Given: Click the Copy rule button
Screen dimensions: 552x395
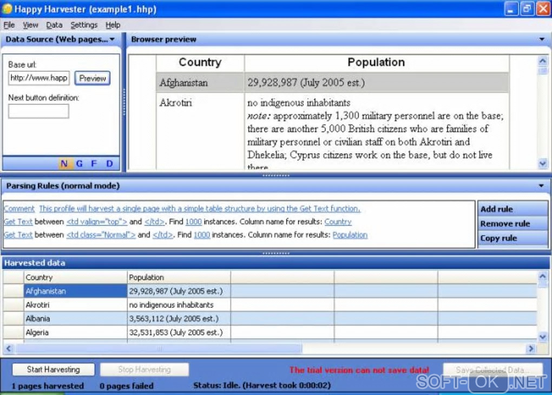Looking at the screenshot, I should [512, 238].
